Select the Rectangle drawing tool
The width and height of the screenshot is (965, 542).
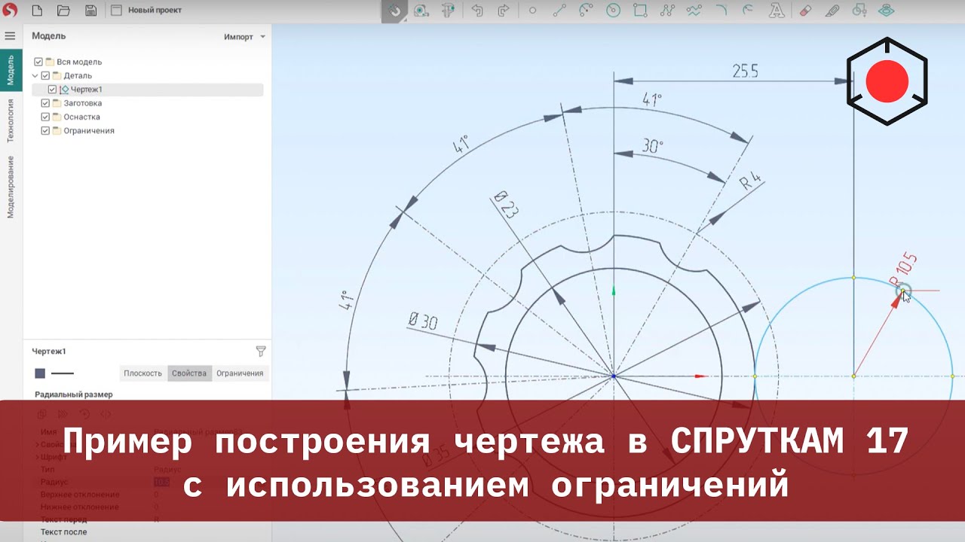click(x=640, y=11)
